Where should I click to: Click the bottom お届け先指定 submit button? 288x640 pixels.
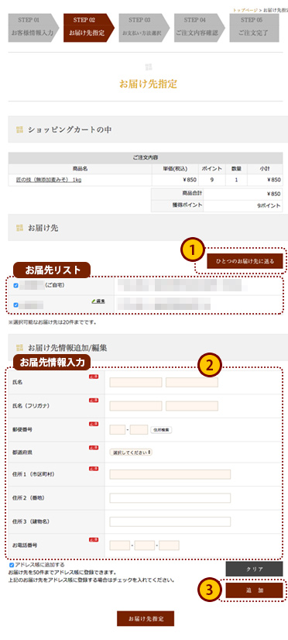[146, 618]
